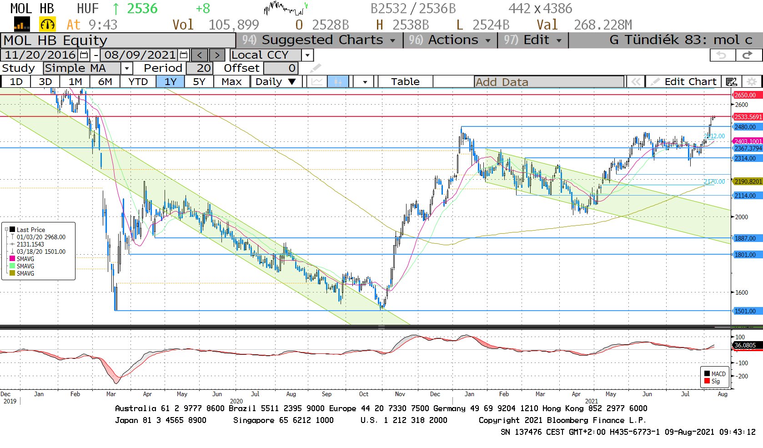763x448 pixels.
Task: Shift date range backward with left arrow
Action: pyautogui.click(x=199, y=55)
